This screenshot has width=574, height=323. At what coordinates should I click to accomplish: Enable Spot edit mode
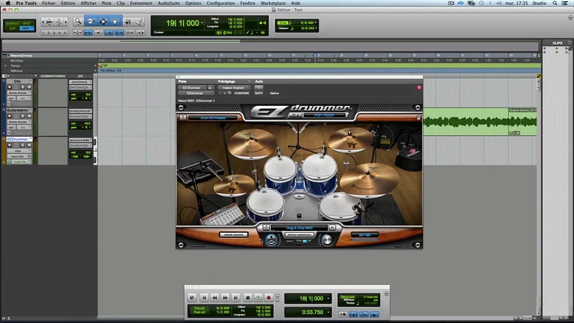[27, 23]
